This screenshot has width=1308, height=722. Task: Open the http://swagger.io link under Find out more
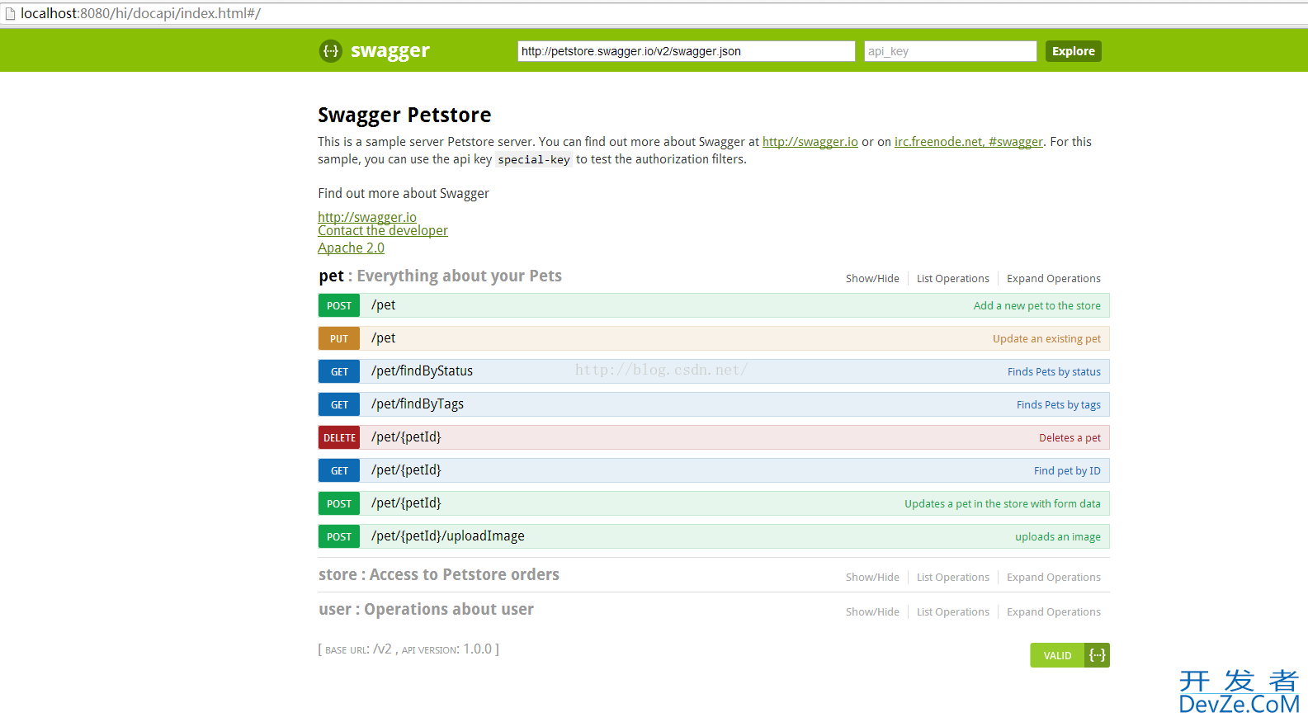(367, 217)
